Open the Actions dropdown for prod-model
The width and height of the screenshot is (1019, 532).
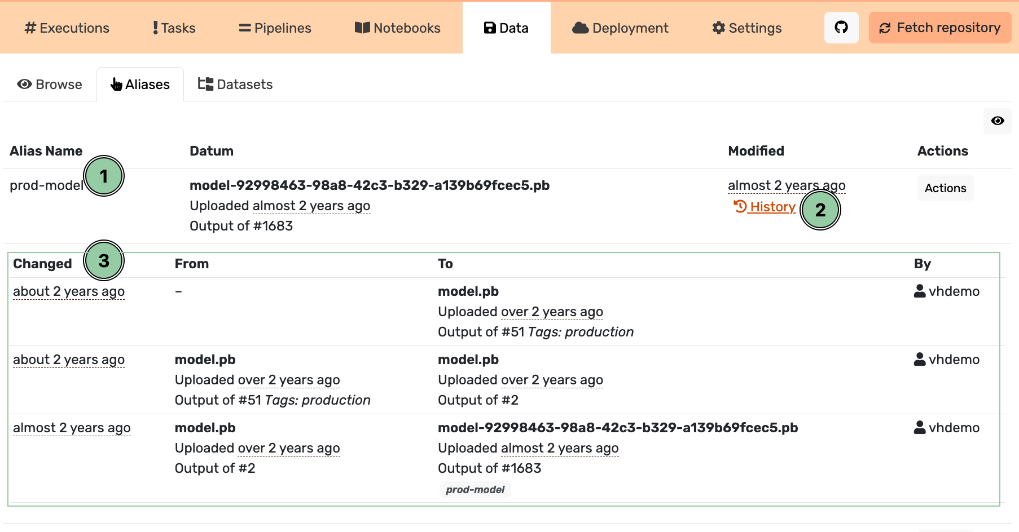pyautogui.click(x=945, y=188)
